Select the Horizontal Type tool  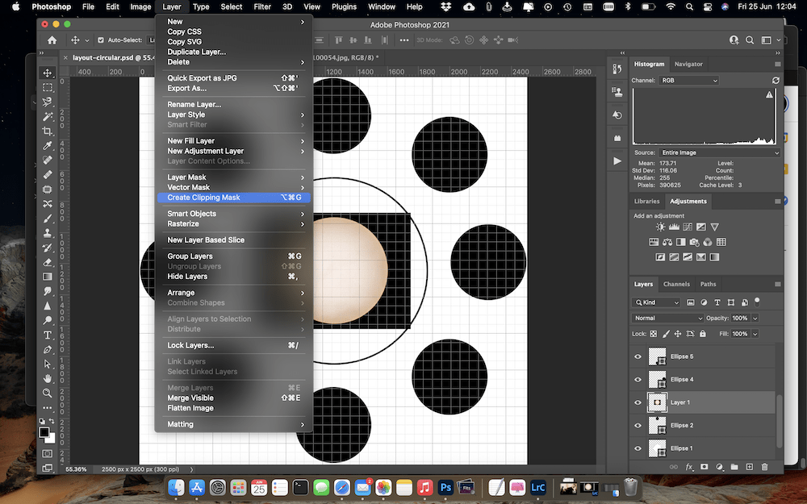[48, 335]
